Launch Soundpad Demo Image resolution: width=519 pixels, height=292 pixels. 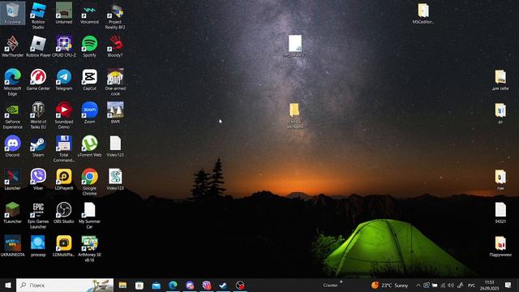tap(64, 115)
